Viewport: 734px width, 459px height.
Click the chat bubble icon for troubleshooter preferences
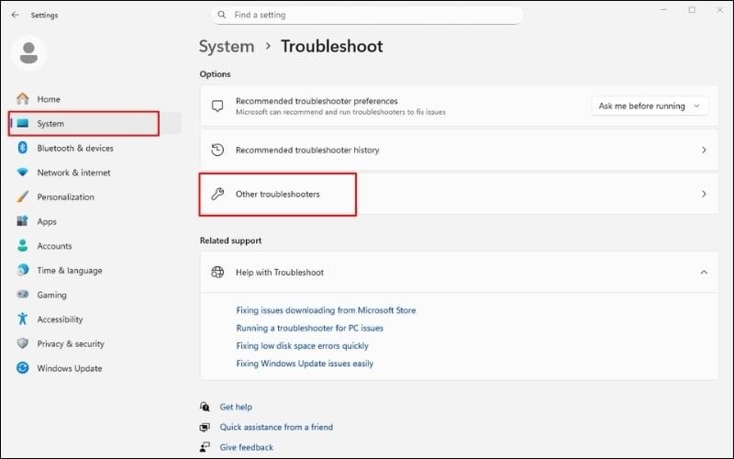click(x=217, y=106)
